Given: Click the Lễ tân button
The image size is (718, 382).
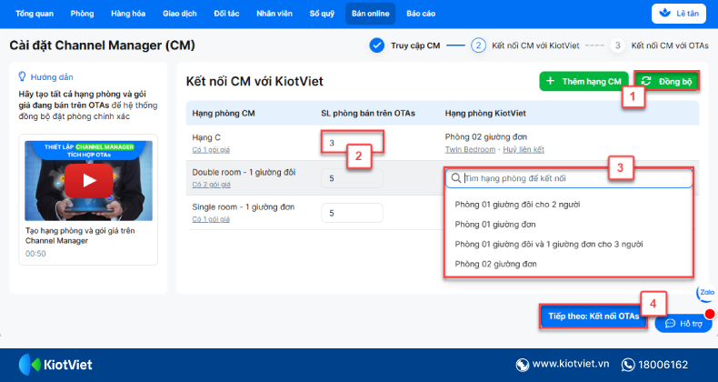Looking at the screenshot, I should [679, 14].
